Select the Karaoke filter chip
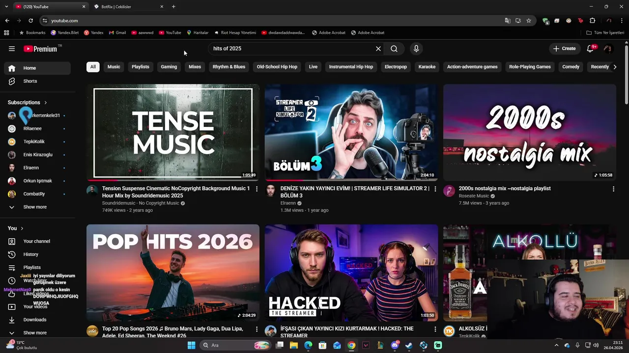629x353 pixels. click(x=427, y=67)
